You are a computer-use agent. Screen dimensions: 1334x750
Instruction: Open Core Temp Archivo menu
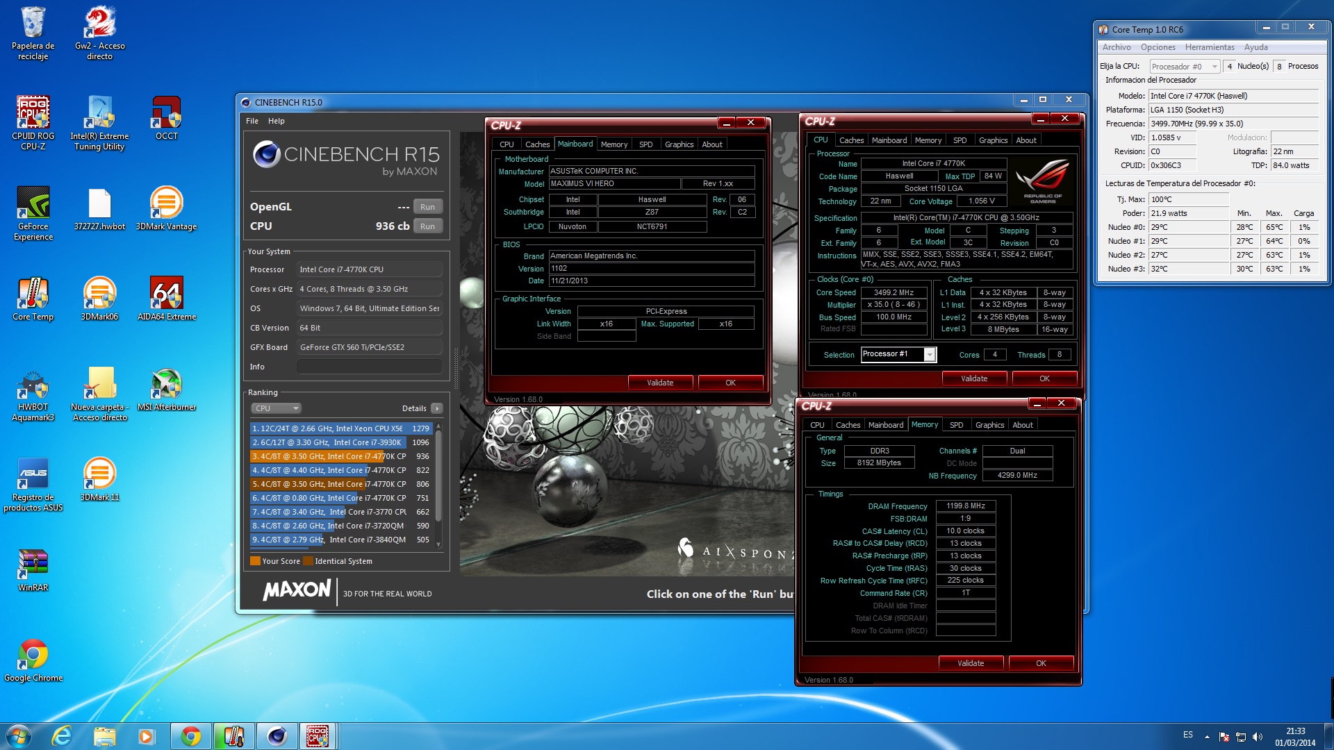(1116, 47)
